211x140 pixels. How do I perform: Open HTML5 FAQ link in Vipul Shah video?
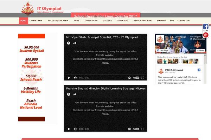[x=105, y=61]
